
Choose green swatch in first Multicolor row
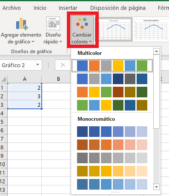(x=142, y=65)
